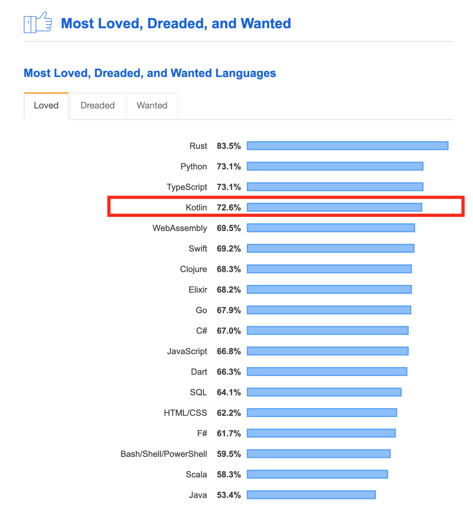Click the Most Loved, Dreaded, and Wanted Languages subheading
Screen dimensions: 473x505
point(149,73)
